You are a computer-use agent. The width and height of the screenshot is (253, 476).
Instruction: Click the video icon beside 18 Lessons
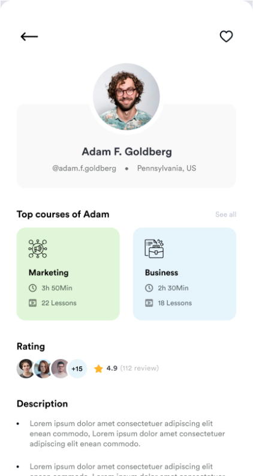[149, 303]
